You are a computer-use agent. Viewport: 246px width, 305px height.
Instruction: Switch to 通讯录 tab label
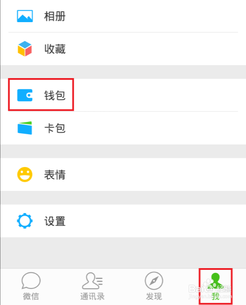tap(92, 296)
